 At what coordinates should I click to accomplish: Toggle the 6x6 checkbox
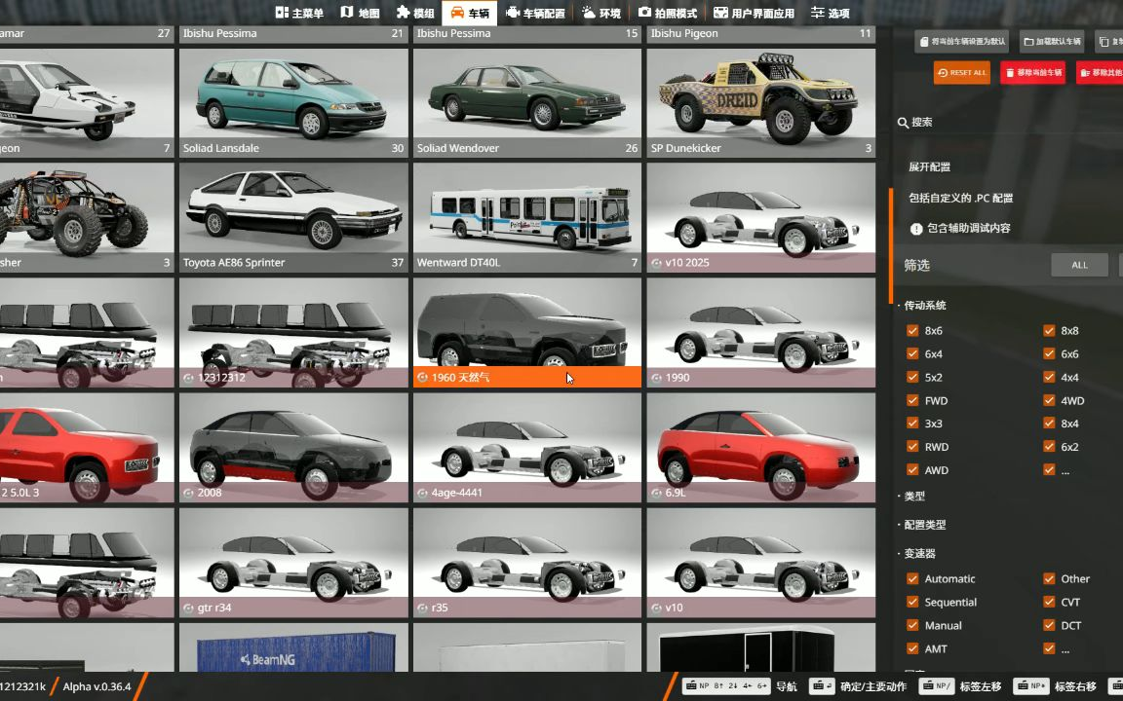[x=1049, y=353]
